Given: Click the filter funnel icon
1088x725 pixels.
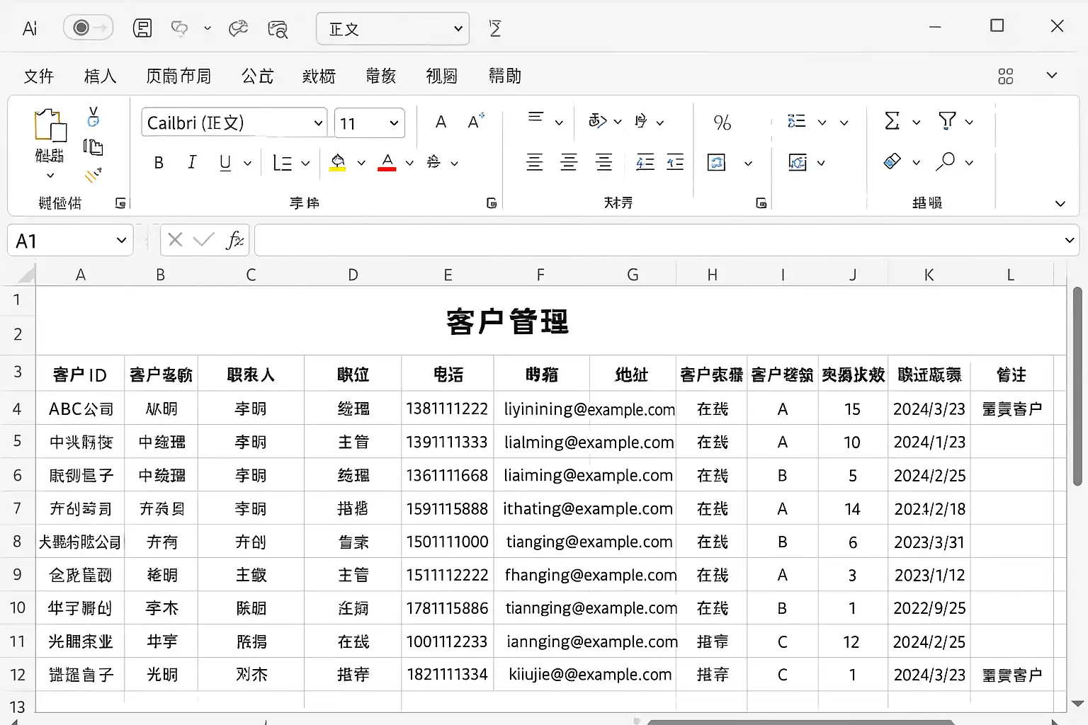Looking at the screenshot, I should click(x=946, y=121).
